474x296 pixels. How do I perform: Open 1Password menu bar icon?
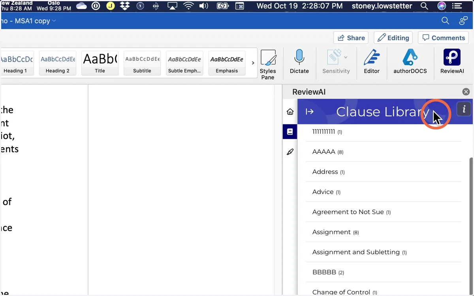pos(96,6)
